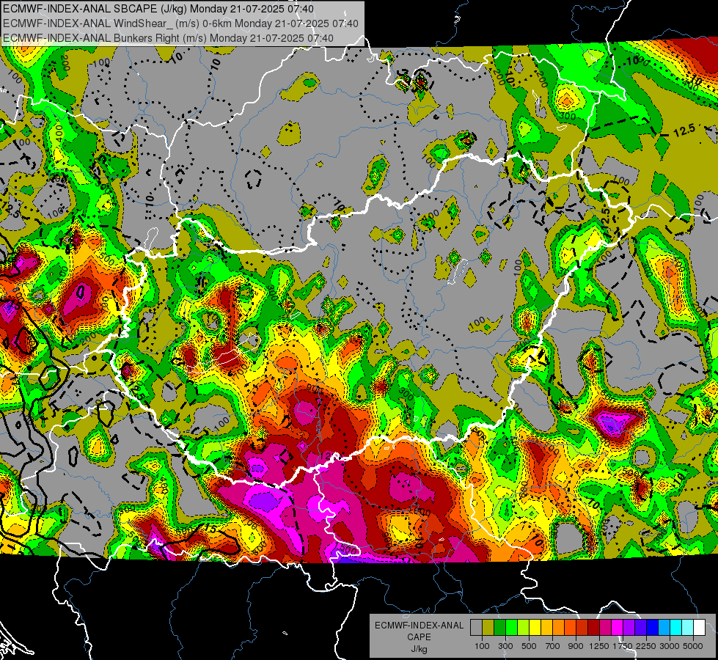Image resolution: width=718 pixels, height=660 pixels.
Task: Click the 5000 value under the legend bar
Action: click(x=693, y=646)
